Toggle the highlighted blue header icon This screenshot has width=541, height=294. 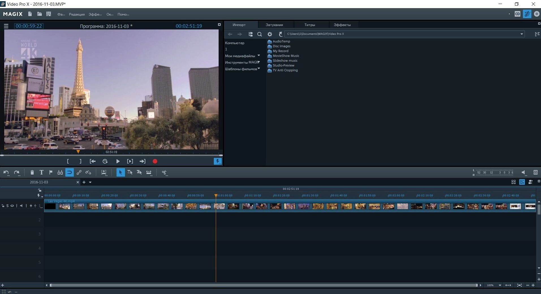tap(527, 14)
